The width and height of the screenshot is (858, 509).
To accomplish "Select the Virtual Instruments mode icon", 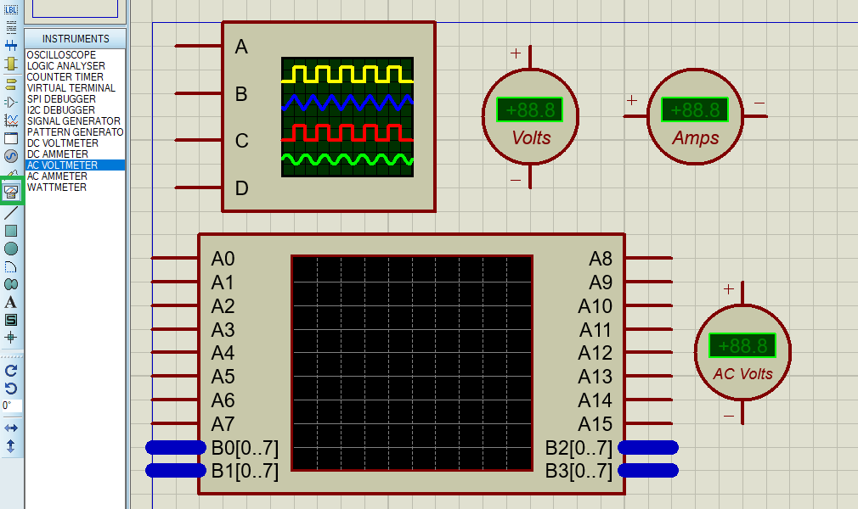I will (x=11, y=192).
